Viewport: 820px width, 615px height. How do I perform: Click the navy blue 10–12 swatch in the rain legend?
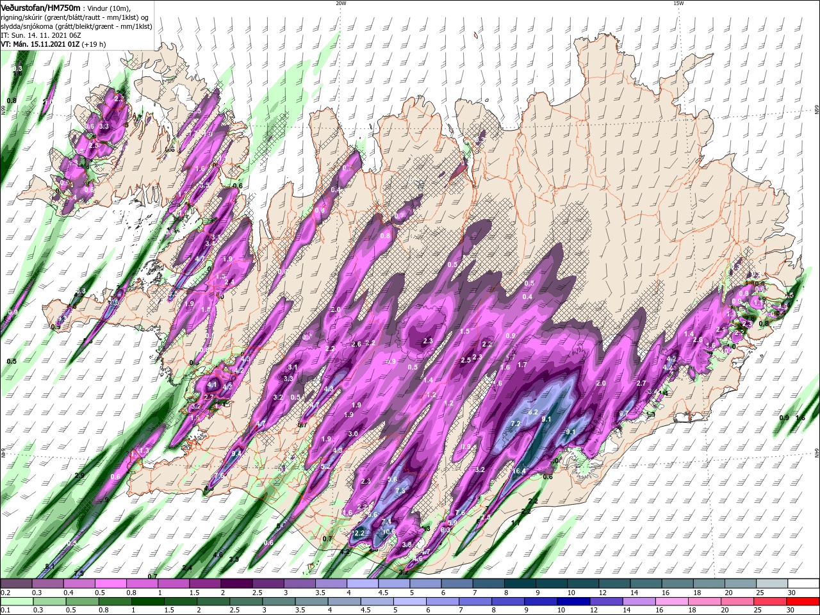(573, 602)
